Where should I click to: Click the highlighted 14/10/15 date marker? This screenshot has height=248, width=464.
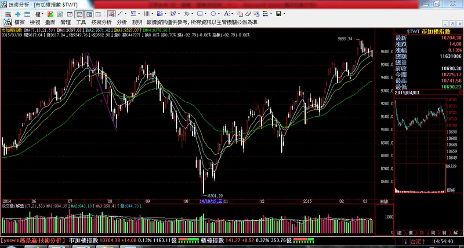(x=211, y=201)
